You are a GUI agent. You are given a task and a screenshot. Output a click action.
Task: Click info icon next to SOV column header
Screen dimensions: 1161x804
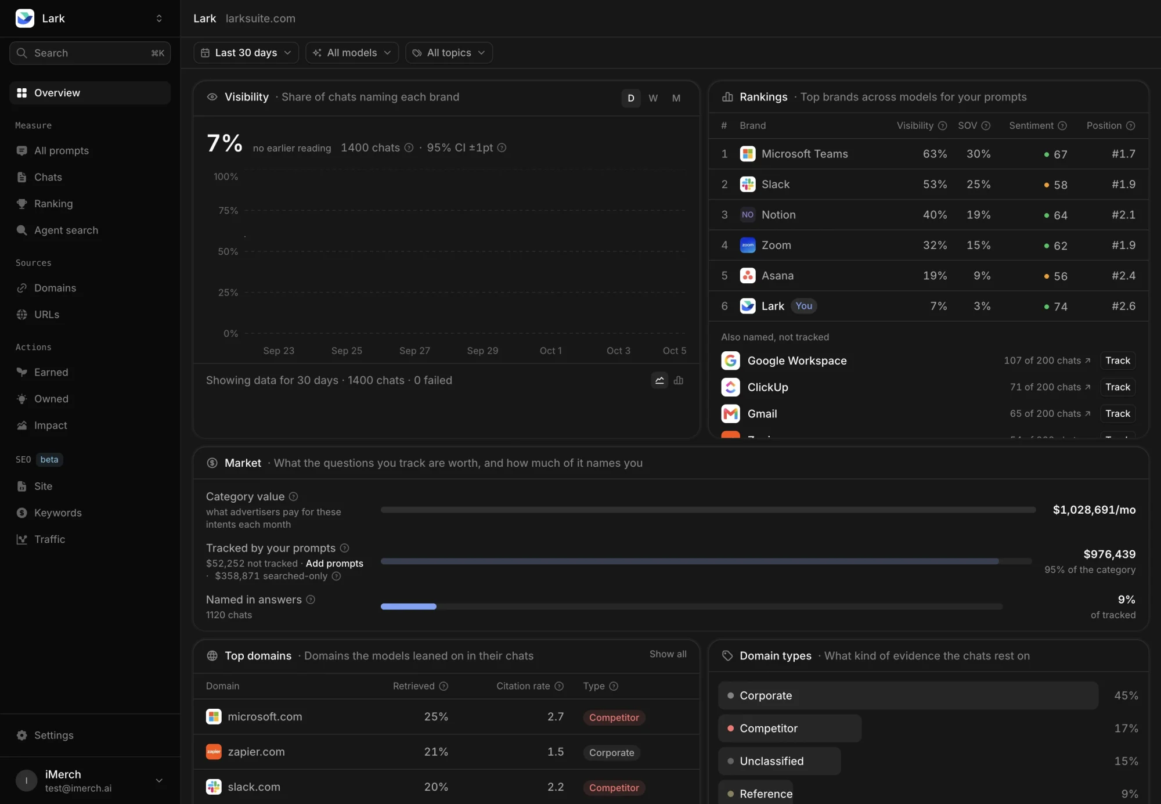[986, 125]
